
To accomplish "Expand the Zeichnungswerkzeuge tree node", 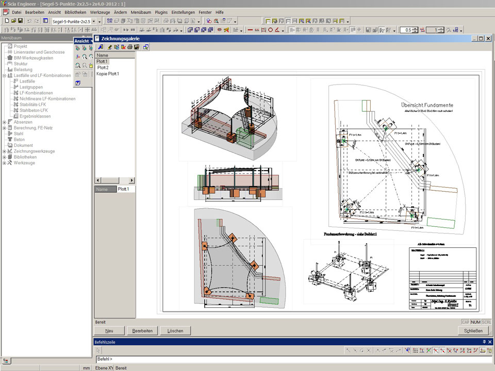I will [x=4, y=151].
